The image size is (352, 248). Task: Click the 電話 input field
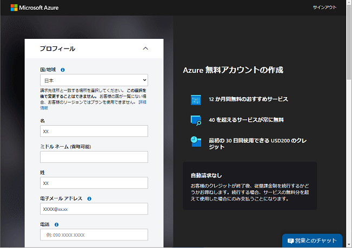pyautogui.click(x=94, y=235)
